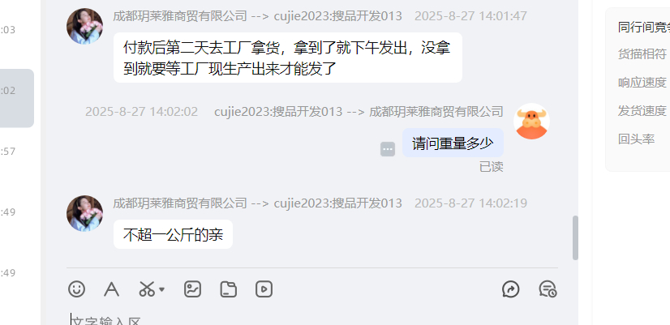The width and height of the screenshot is (670, 325).
Task: Click the top seller avatar photo
Action: tap(84, 26)
